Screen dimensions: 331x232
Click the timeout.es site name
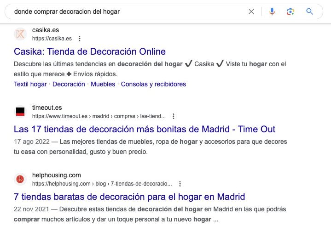coord(47,108)
